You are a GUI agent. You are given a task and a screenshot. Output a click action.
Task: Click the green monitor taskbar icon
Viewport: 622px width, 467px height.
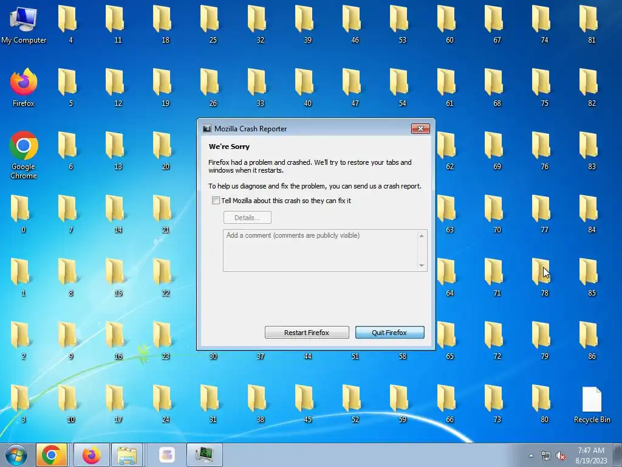click(205, 455)
